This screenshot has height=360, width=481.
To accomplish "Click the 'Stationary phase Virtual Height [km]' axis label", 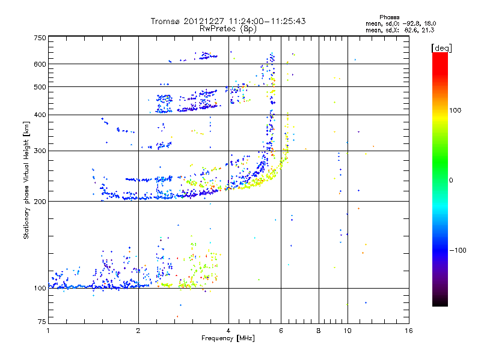I will pos(26,180).
